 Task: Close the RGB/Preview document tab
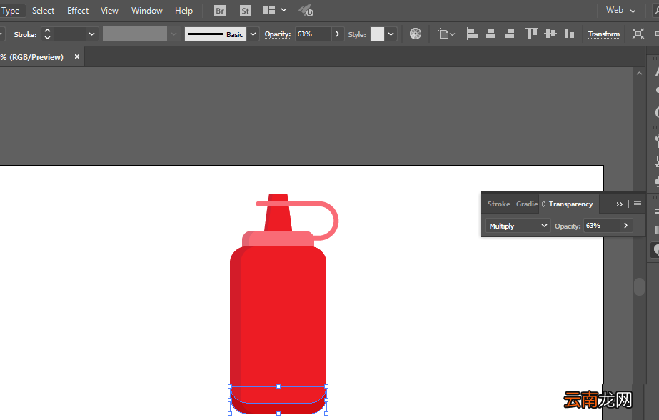tap(77, 56)
